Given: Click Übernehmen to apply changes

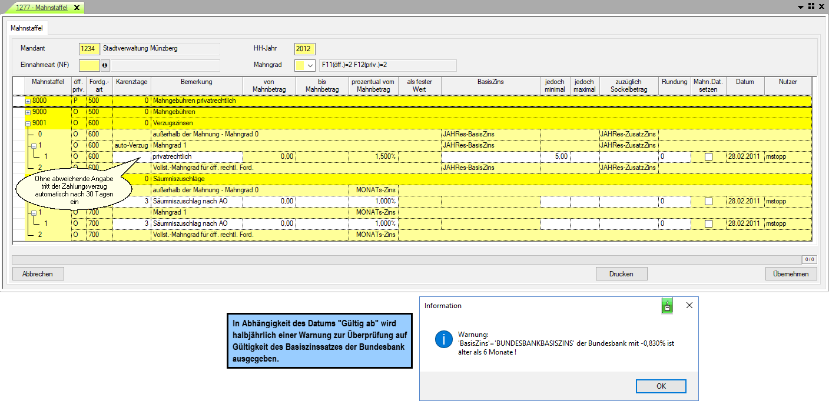Looking at the screenshot, I should [x=791, y=273].
